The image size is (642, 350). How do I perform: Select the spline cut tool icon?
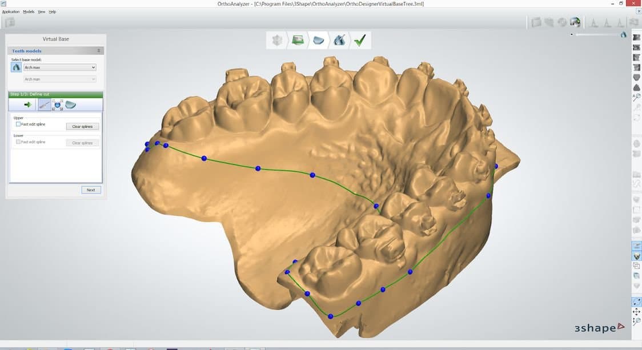tap(45, 104)
